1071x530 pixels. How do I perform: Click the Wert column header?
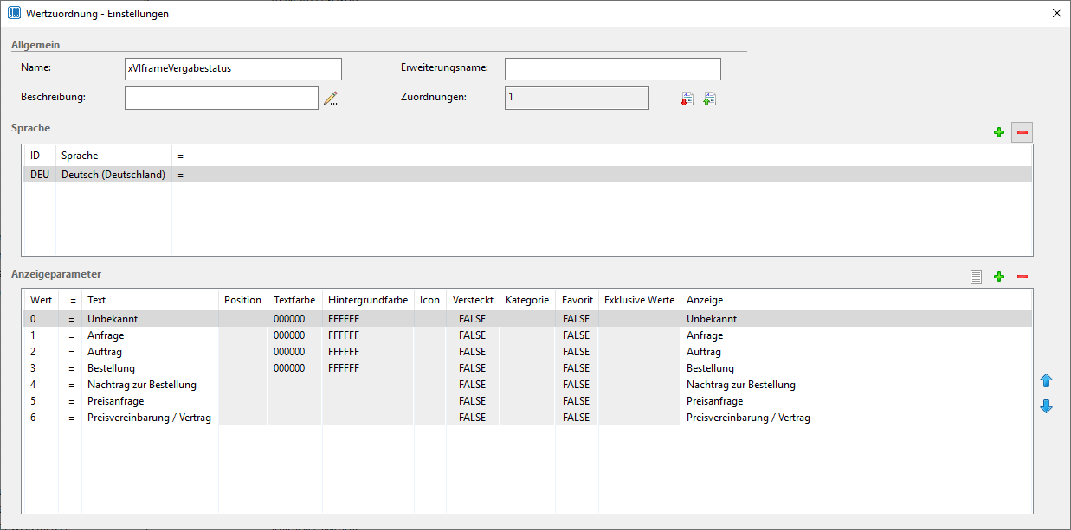41,300
